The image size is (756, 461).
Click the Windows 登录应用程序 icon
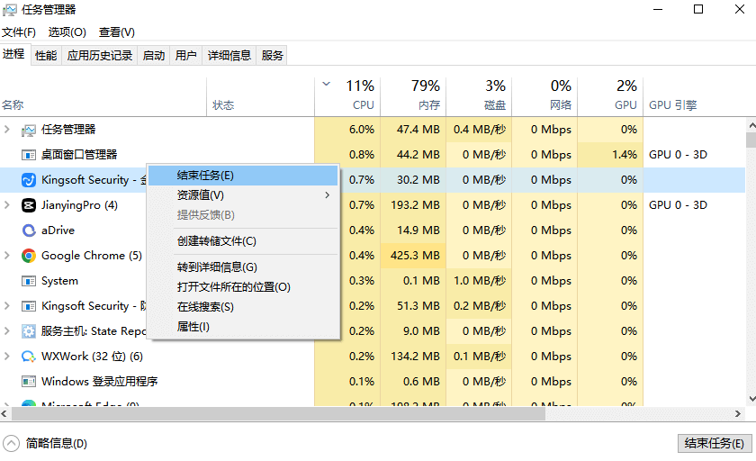click(x=29, y=382)
